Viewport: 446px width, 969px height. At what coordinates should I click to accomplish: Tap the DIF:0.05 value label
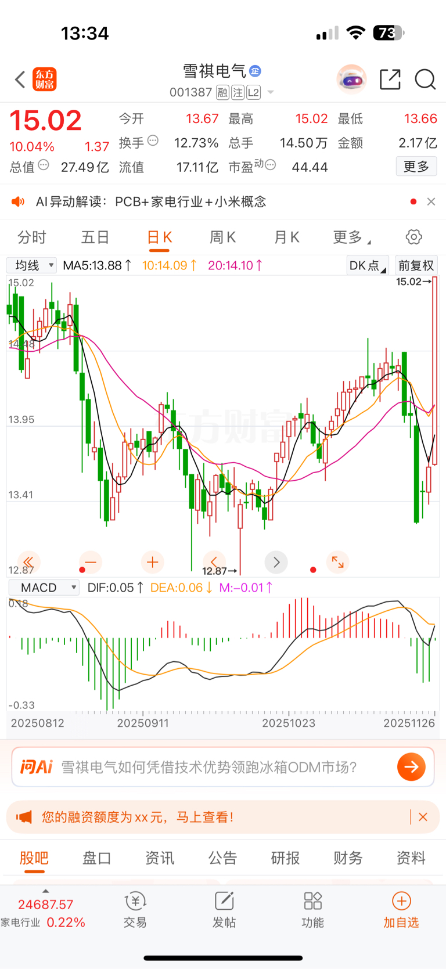116,588
